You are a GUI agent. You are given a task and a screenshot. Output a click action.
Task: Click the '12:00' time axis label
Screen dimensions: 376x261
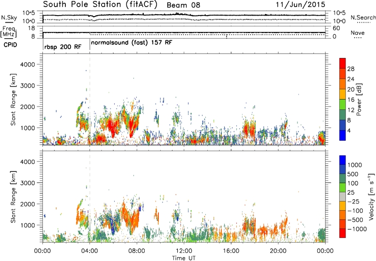[x=184, y=251]
